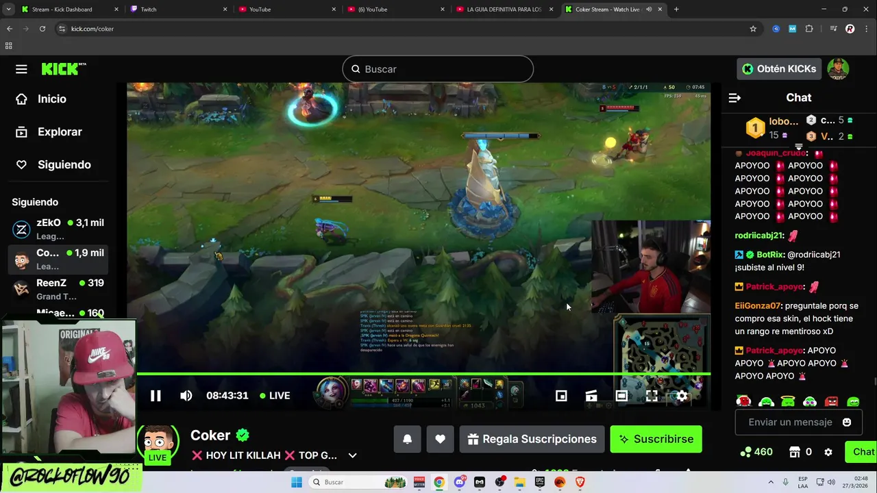Open browser extensions puzzle icon
The image size is (877, 493).
(809, 29)
